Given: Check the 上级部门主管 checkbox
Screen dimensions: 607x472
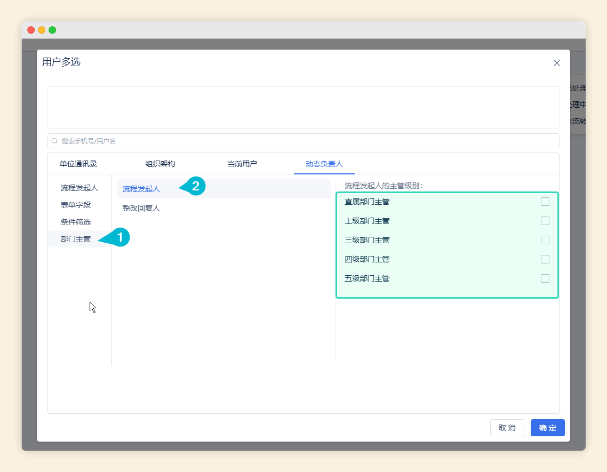Looking at the screenshot, I should 545,221.
